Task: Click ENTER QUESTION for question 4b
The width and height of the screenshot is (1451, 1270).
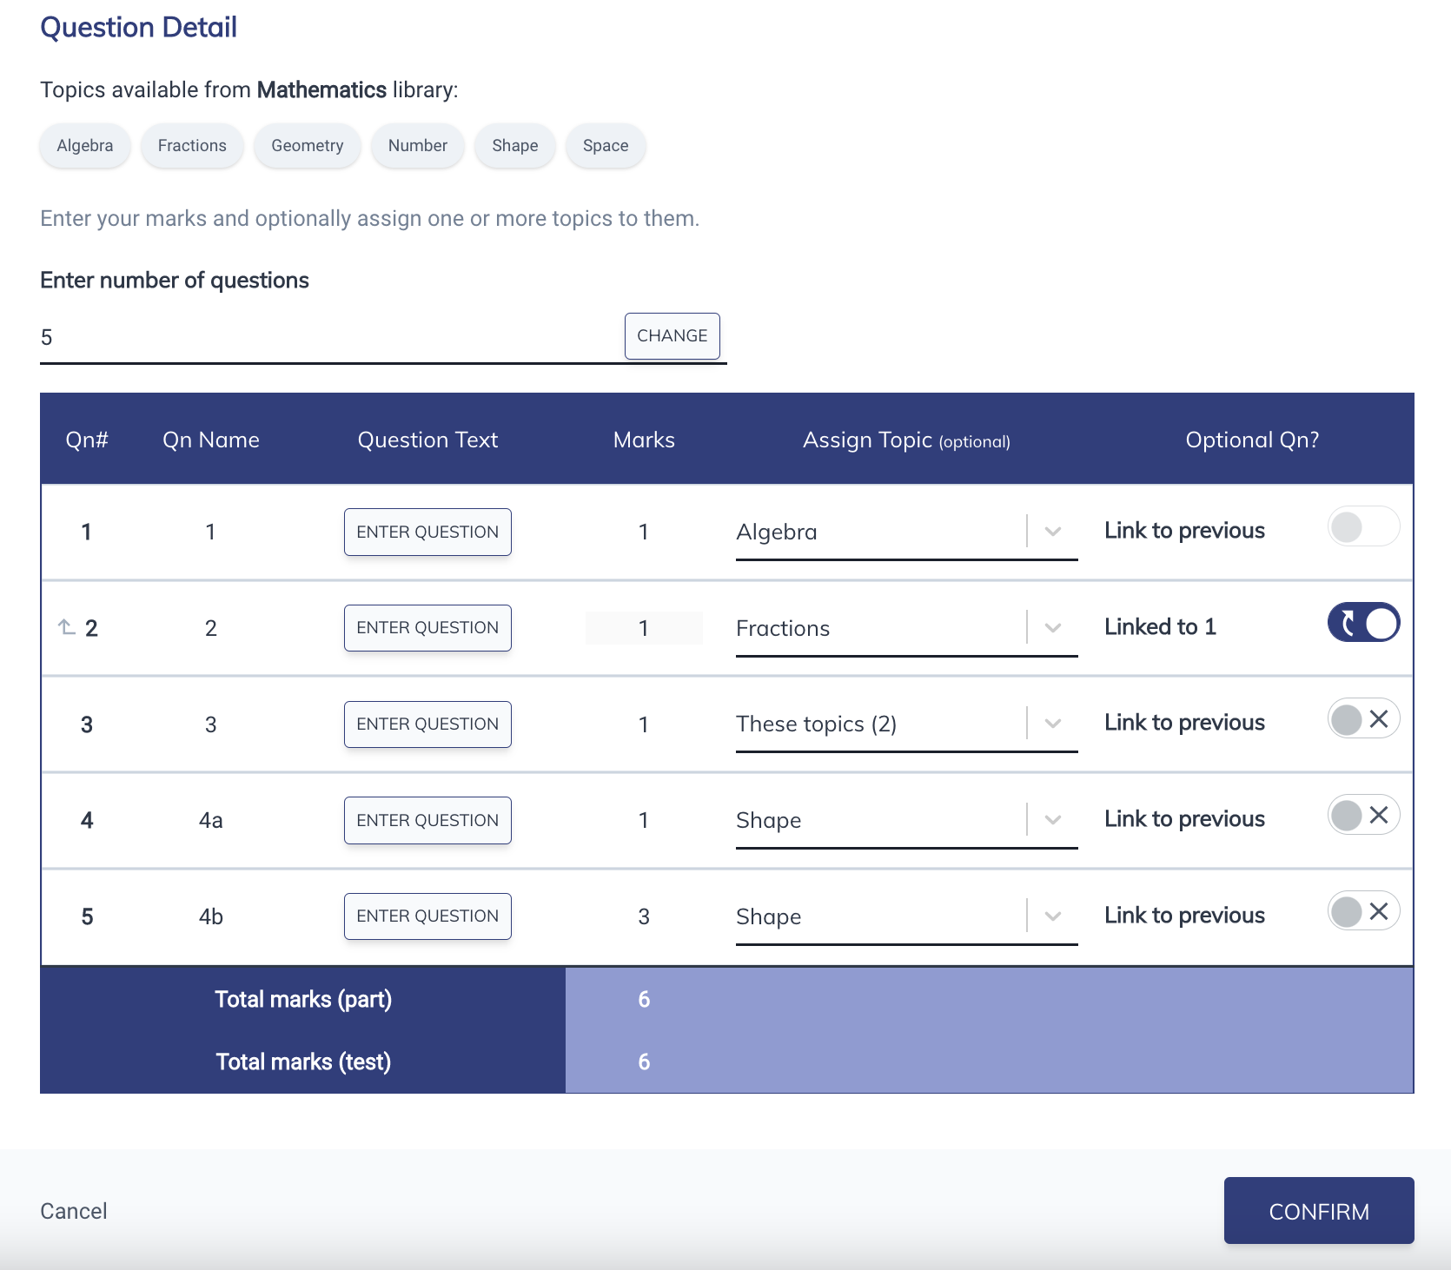Action: coord(427,916)
